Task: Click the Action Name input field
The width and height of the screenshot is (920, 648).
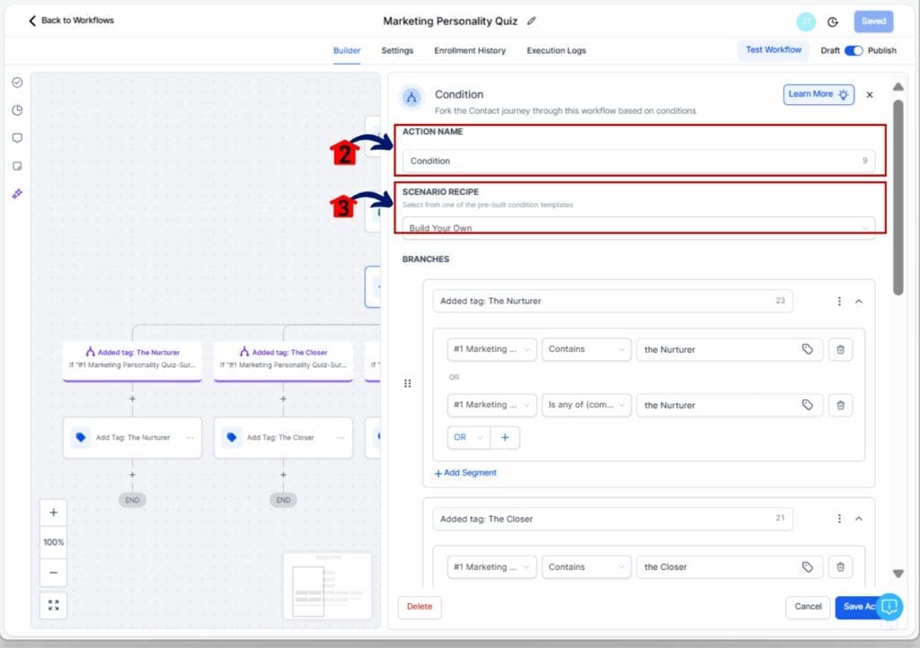Action: pyautogui.click(x=629, y=161)
